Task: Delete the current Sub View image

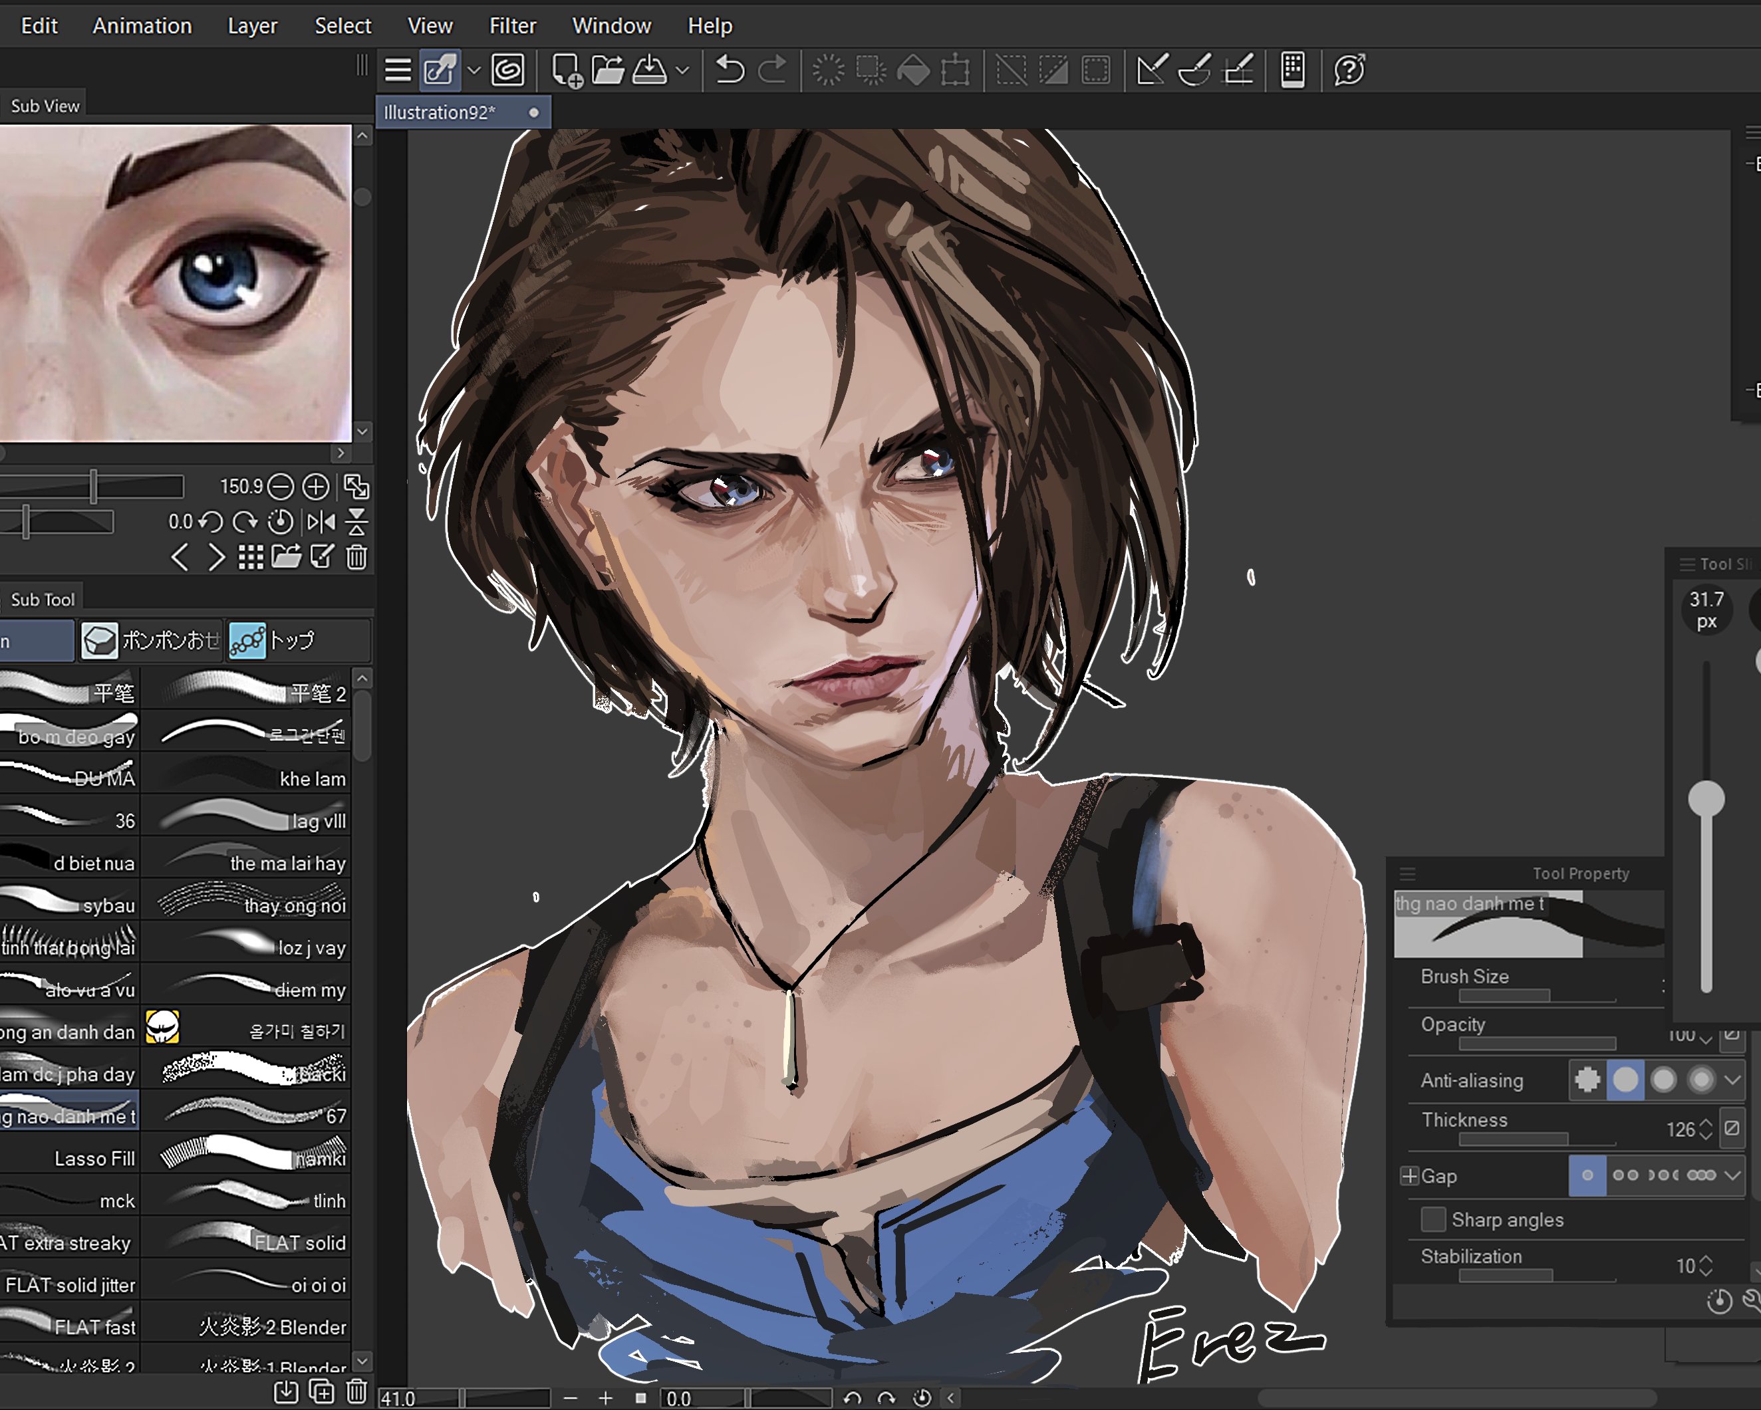Action: [356, 558]
